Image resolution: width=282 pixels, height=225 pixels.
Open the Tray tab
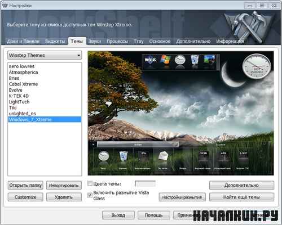pos(139,42)
